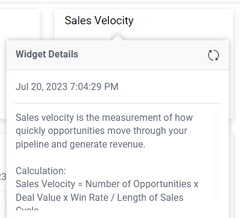
Task: Click the "Sales Velocity = Number of Opportunities x" line
Action: click(x=107, y=184)
